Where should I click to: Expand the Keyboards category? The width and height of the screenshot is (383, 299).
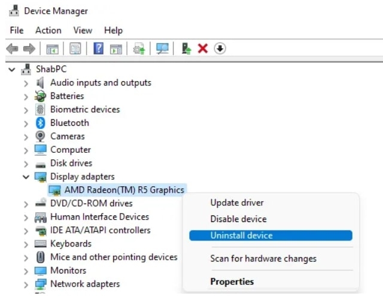tap(26, 245)
